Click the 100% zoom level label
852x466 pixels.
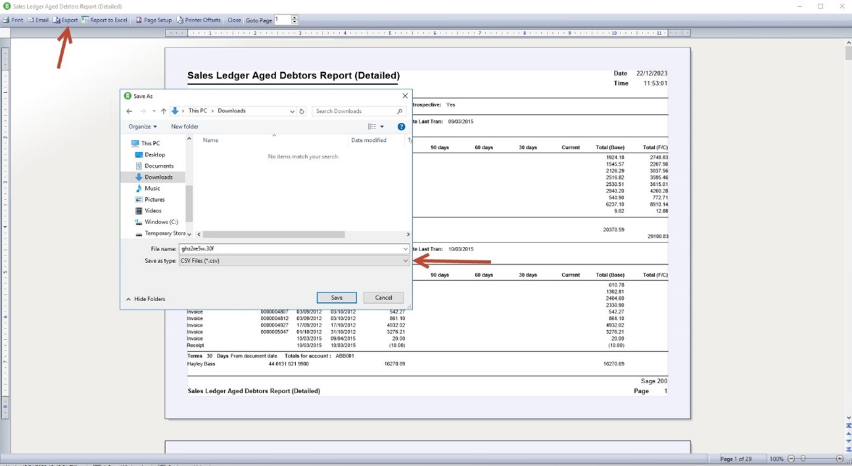coord(777,459)
